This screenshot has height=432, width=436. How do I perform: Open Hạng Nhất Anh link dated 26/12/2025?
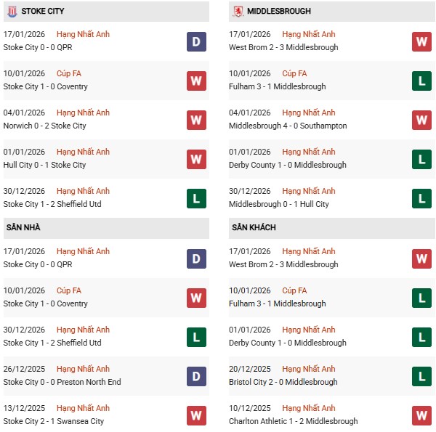point(83,369)
